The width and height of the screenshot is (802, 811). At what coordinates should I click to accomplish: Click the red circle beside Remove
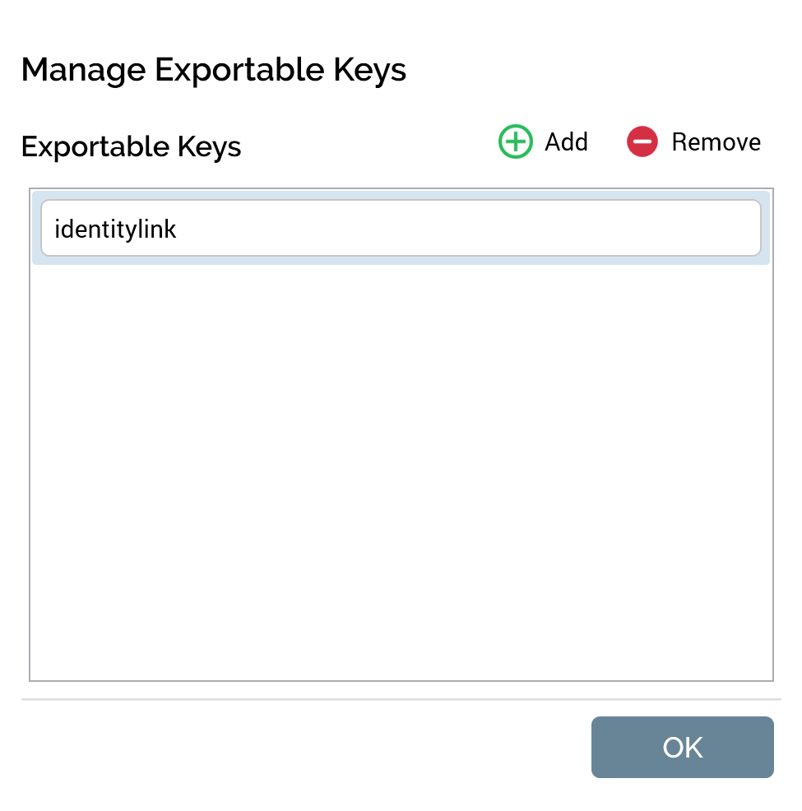(x=642, y=142)
